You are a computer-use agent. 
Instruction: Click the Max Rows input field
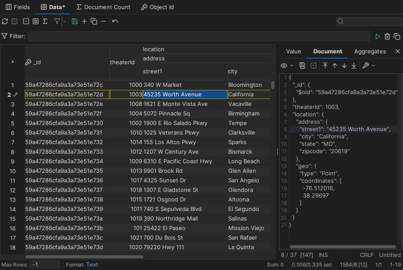(44, 264)
